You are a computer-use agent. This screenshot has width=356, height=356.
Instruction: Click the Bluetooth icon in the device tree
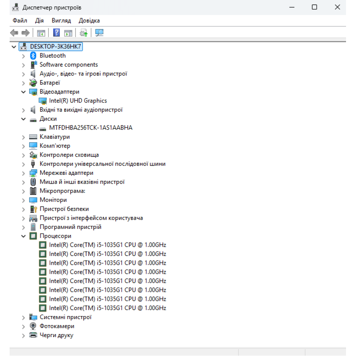coord(33,56)
